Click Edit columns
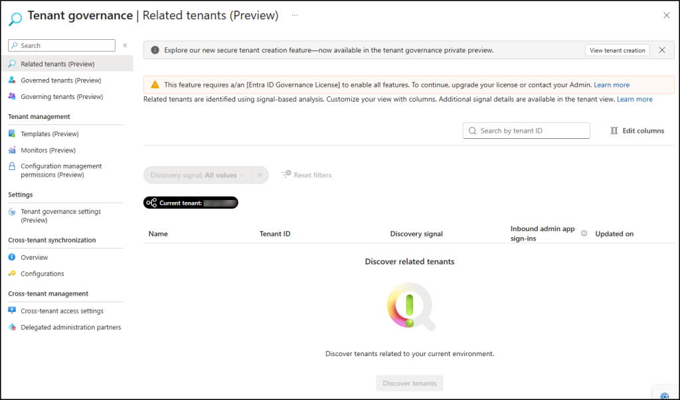This screenshot has width=680, height=400. (637, 131)
